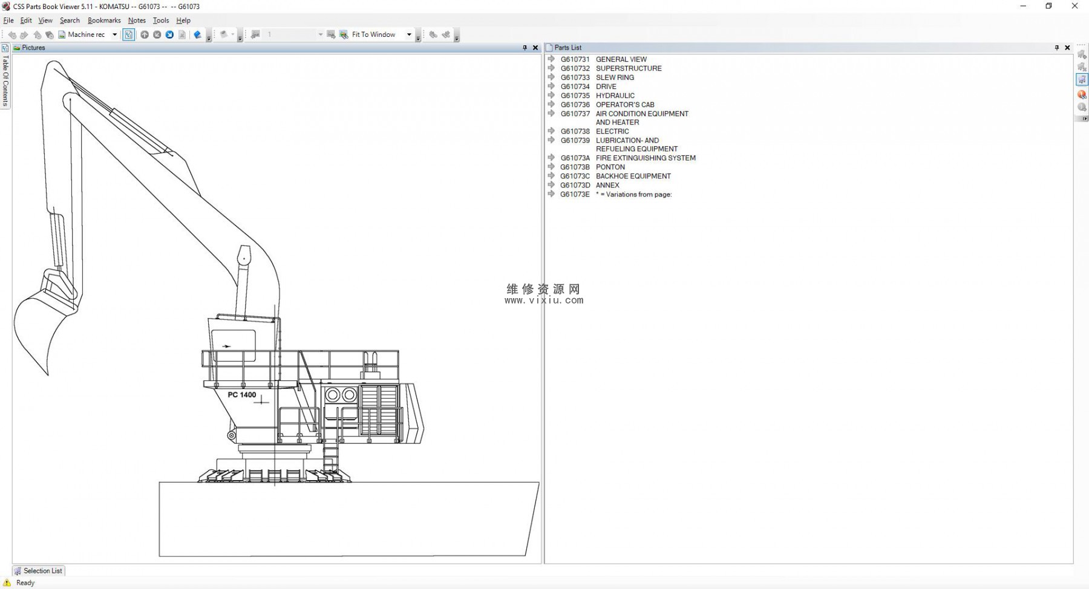The height and width of the screenshot is (589, 1089).
Task: Open the File menu
Action: [8, 21]
